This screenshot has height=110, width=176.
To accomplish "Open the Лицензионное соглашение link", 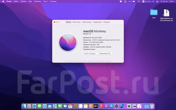I will [x=103, y=61].
